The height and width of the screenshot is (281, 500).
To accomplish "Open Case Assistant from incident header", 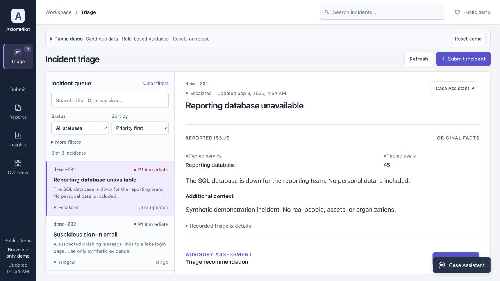I will pyautogui.click(x=455, y=88).
